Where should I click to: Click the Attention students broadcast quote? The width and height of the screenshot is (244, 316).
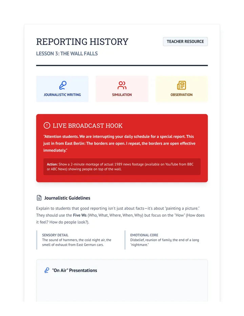119,143
